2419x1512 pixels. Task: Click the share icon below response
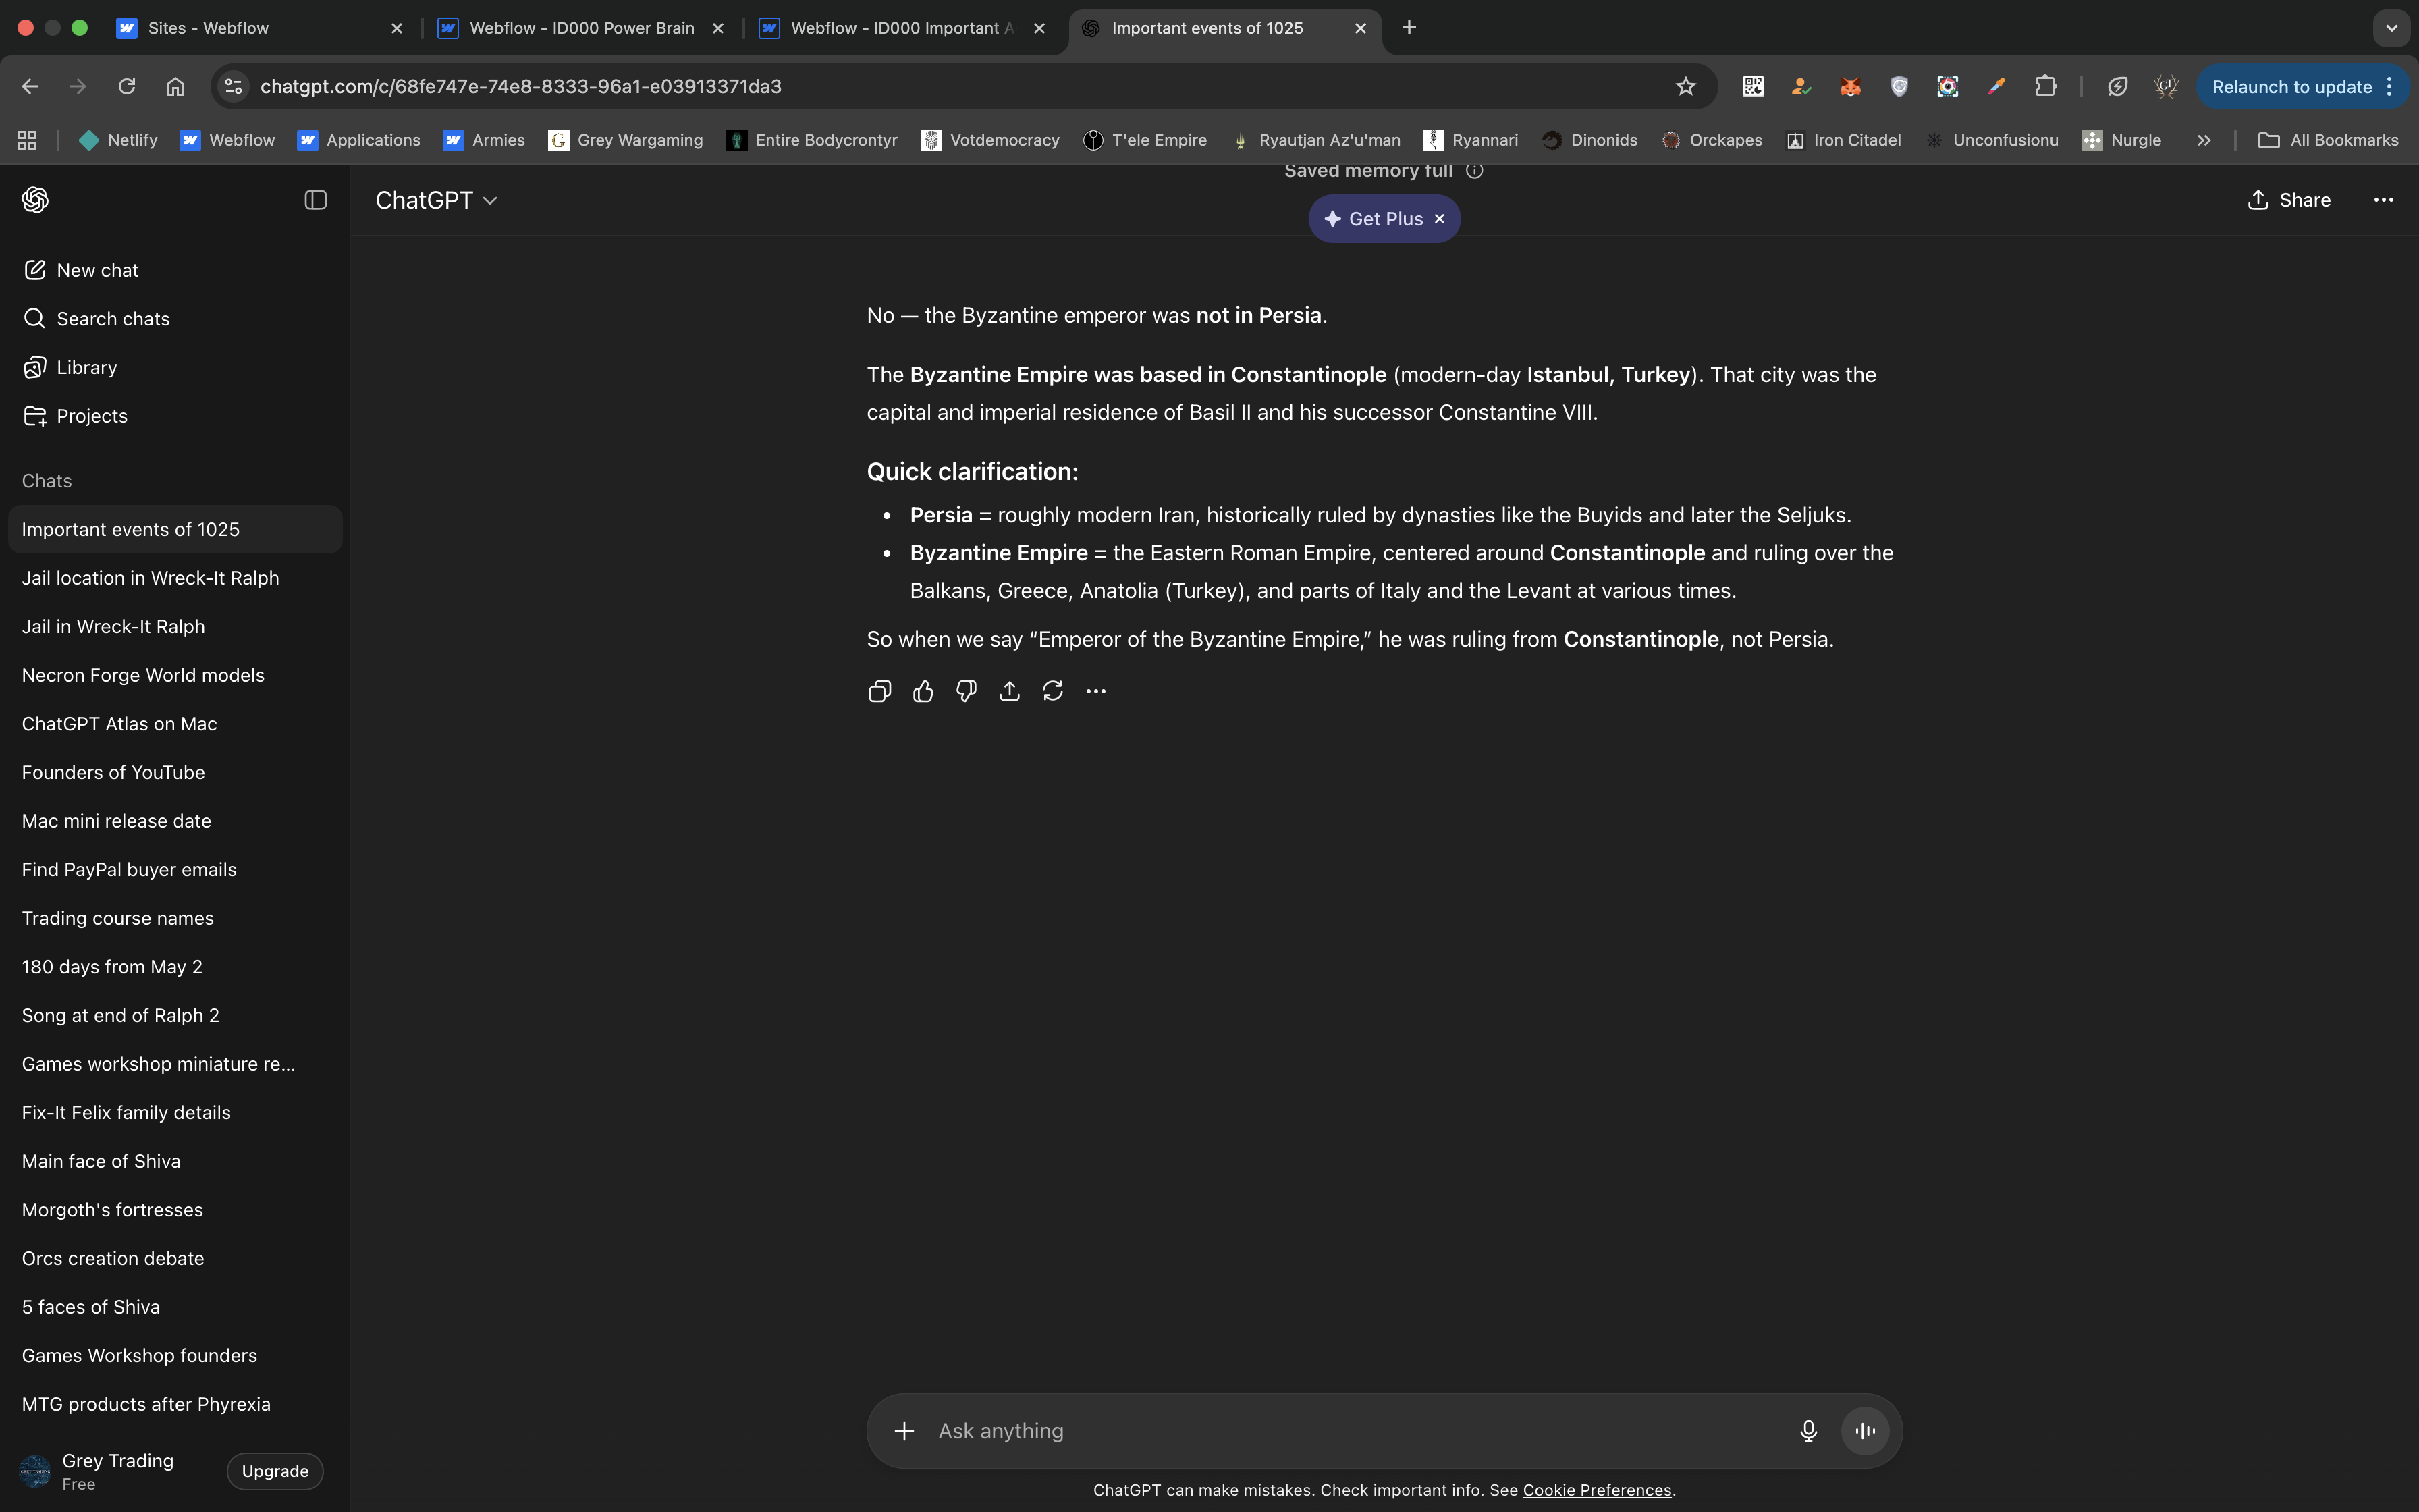click(1010, 691)
